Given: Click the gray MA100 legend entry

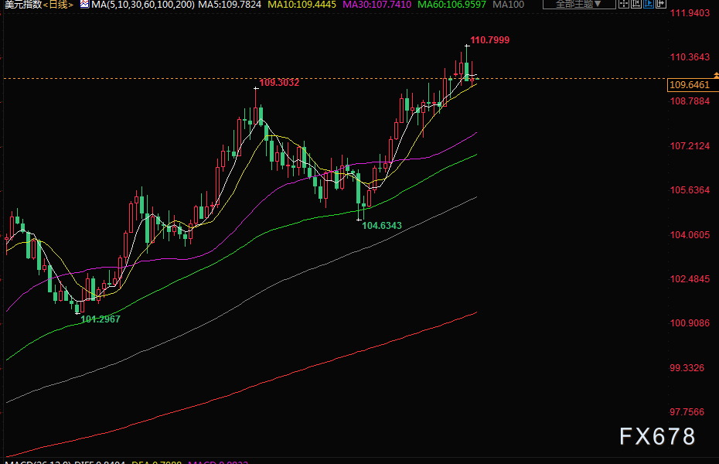Looking at the screenshot, I should (x=509, y=5).
